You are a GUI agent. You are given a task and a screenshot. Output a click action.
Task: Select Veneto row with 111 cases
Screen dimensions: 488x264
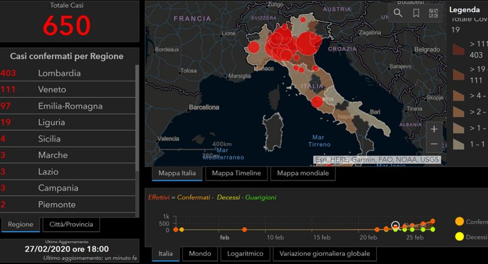tap(67, 89)
